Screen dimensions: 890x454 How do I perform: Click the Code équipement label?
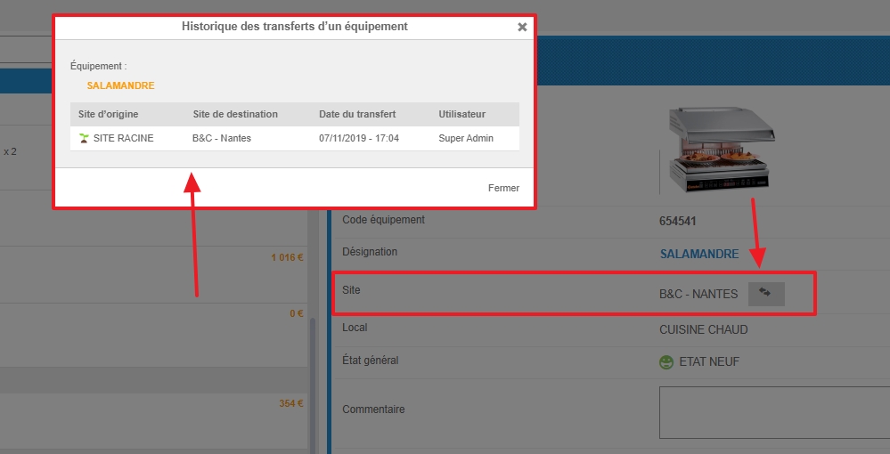[x=383, y=220]
